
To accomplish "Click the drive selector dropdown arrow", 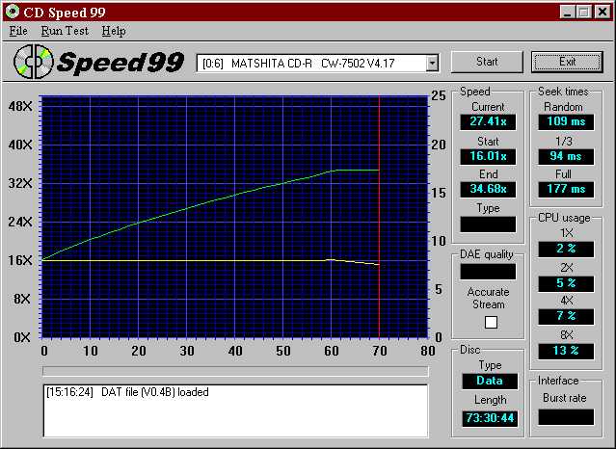I will click(432, 63).
